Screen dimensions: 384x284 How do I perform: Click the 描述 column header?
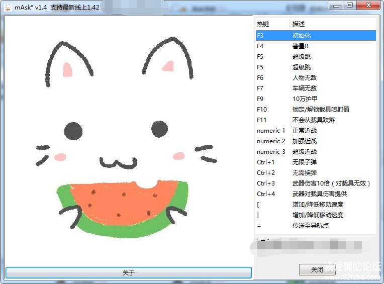[333, 24]
